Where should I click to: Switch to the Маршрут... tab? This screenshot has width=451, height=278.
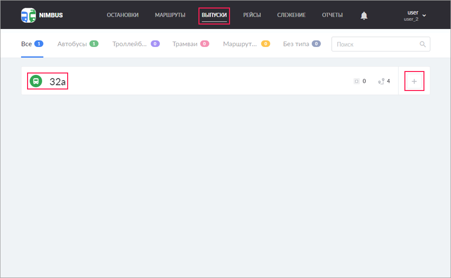click(x=247, y=44)
